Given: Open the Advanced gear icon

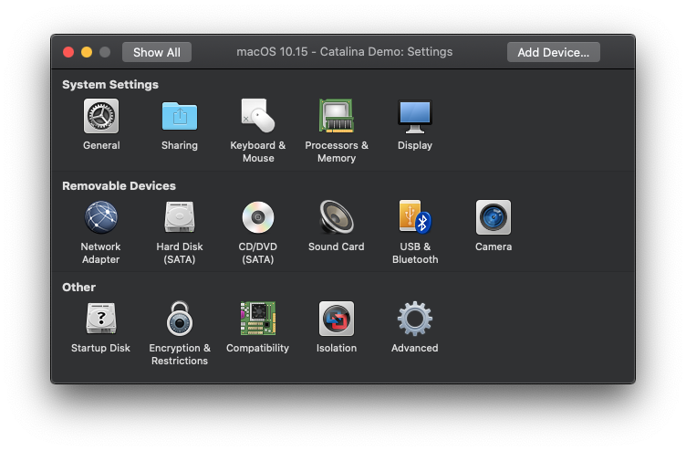Looking at the screenshot, I should click(x=415, y=319).
